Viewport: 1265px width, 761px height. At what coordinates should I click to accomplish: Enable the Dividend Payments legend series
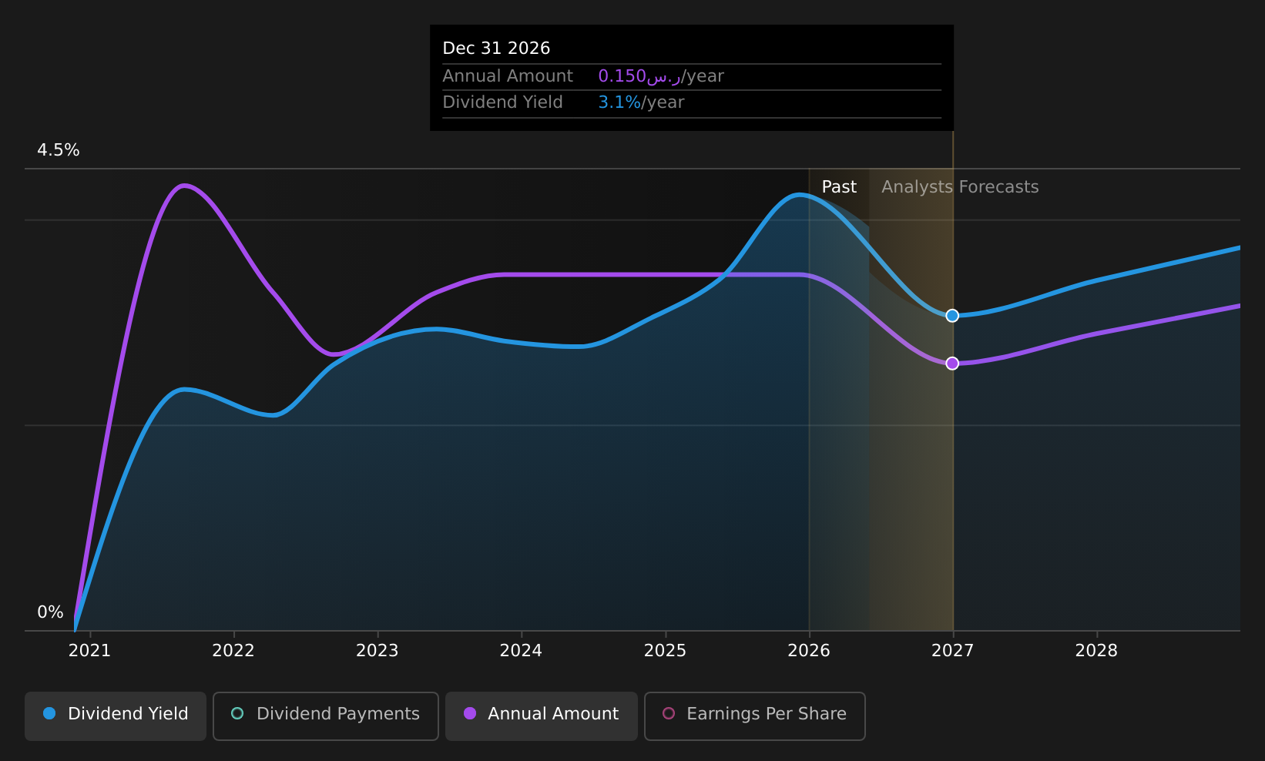coord(326,716)
